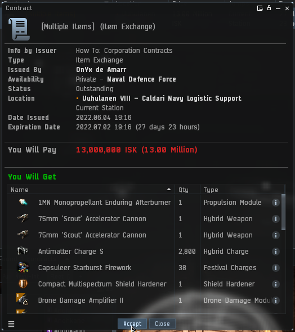
Task: Click the Capsuleer Starburst Firework item icon
Action: pyautogui.click(x=23, y=267)
